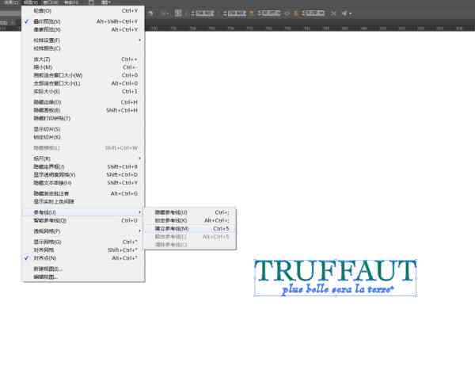Click 隐藏画板(B) hide artboards
Screen dimensions: 475x366
tap(83, 110)
